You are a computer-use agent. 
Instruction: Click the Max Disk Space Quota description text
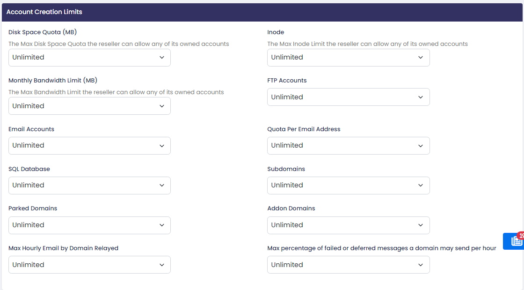click(119, 44)
